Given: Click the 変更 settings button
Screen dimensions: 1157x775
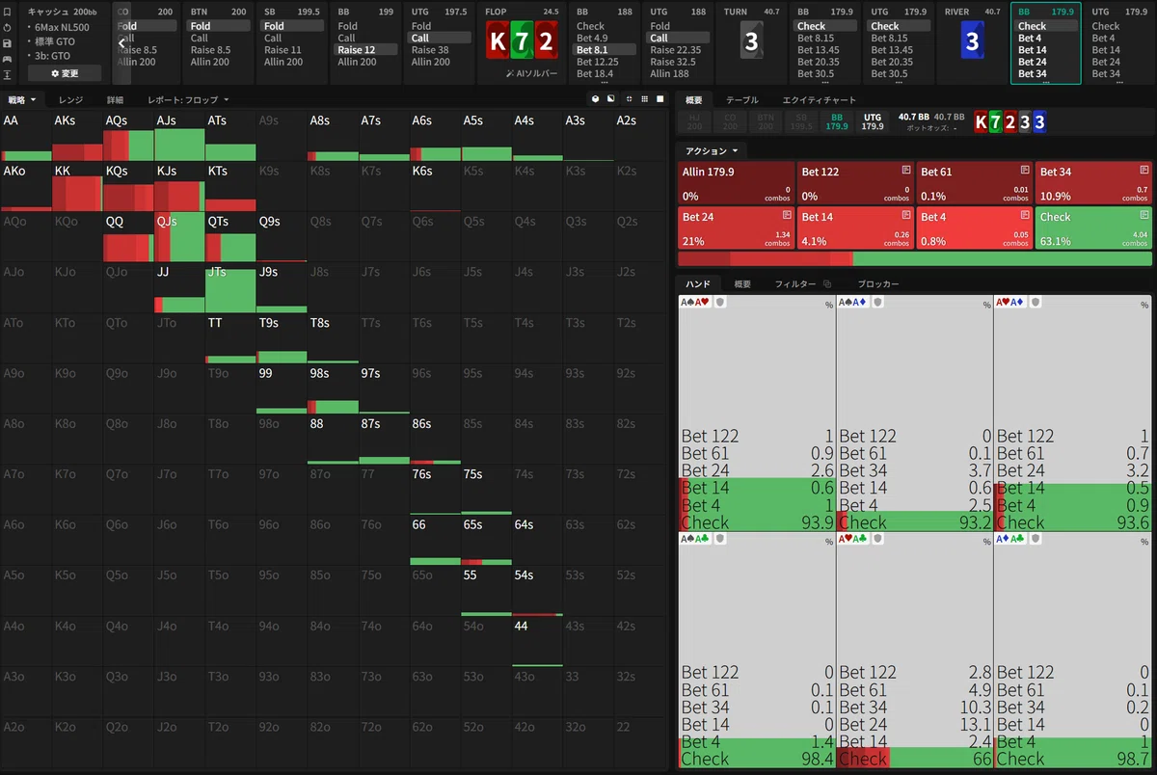Looking at the screenshot, I should pos(65,73).
